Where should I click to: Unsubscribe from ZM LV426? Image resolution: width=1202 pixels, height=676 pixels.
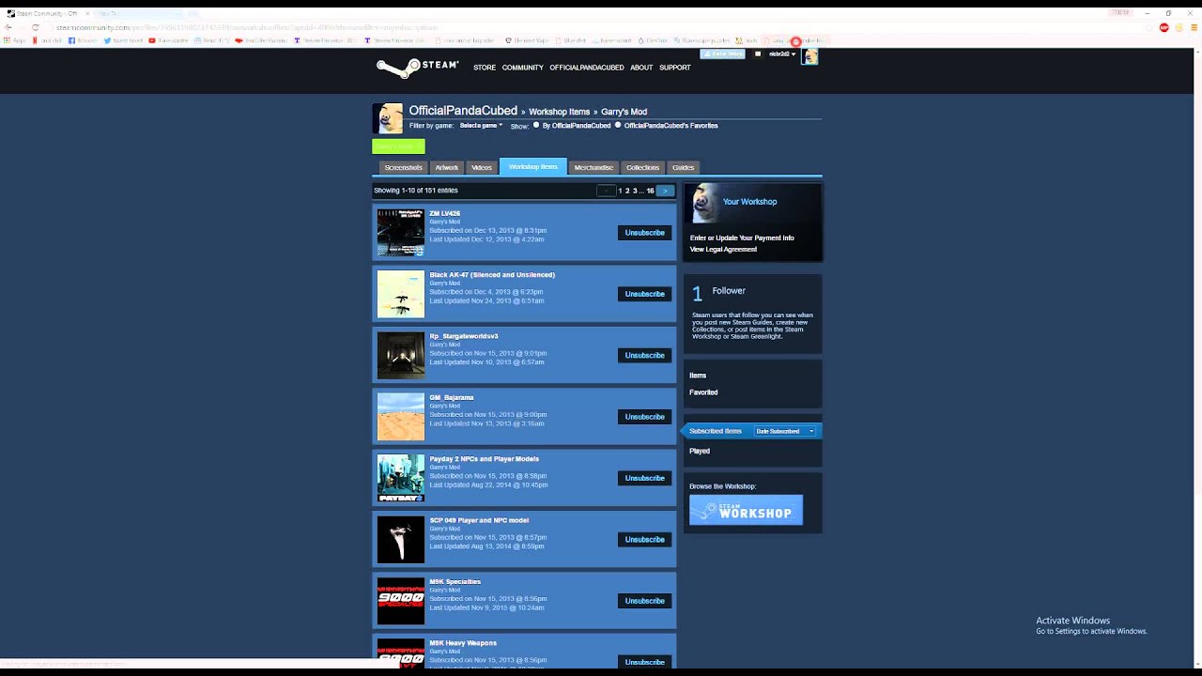tap(644, 233)
